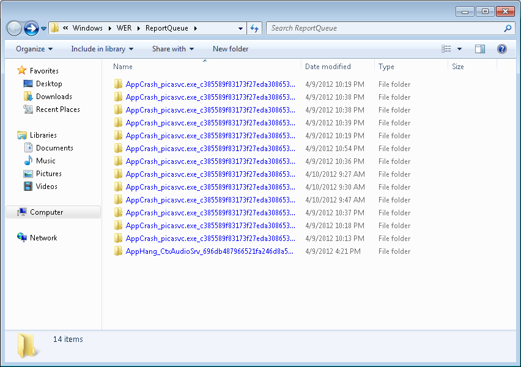
Task: Click the Downloads folder icon in the sidebar
Action: point(28,97)
